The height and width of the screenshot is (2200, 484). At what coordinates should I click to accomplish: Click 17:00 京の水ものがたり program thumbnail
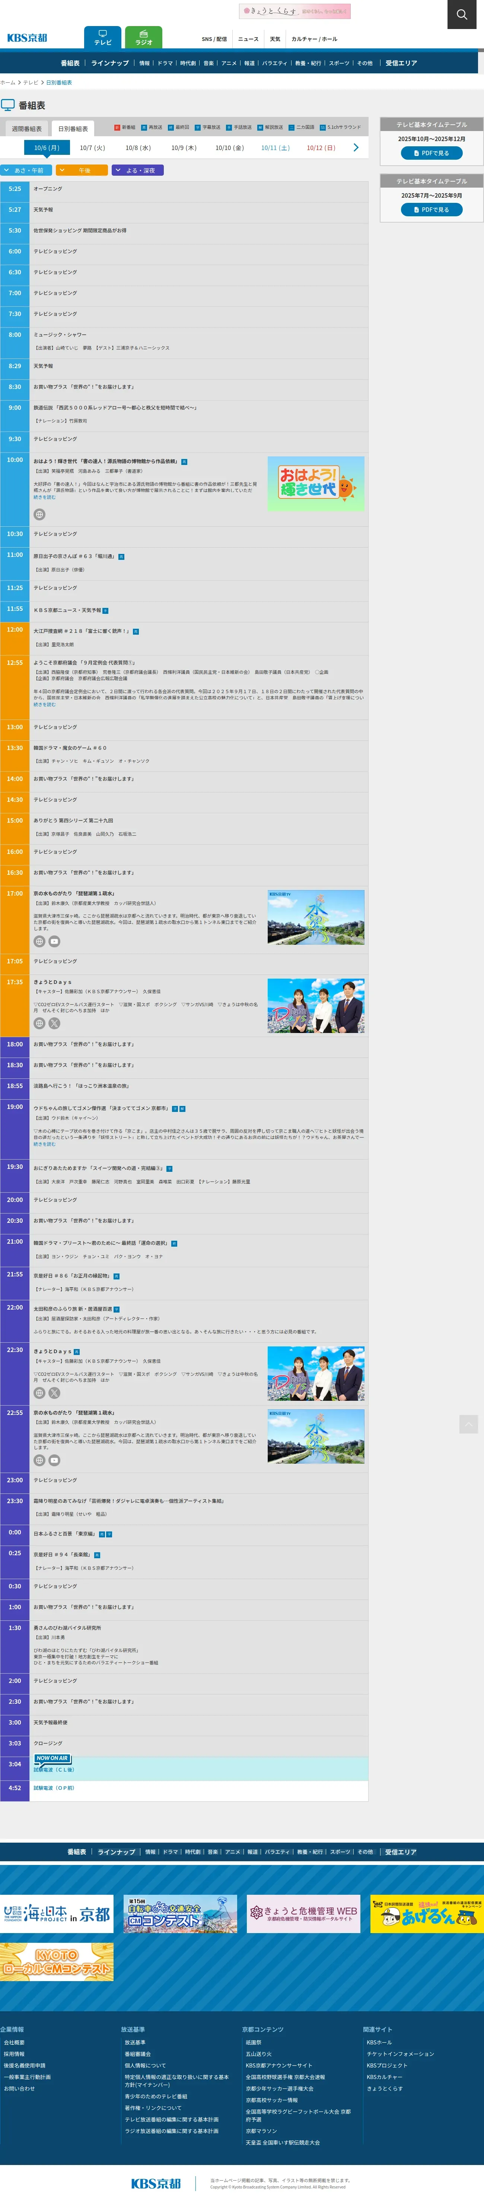point(316,917)
